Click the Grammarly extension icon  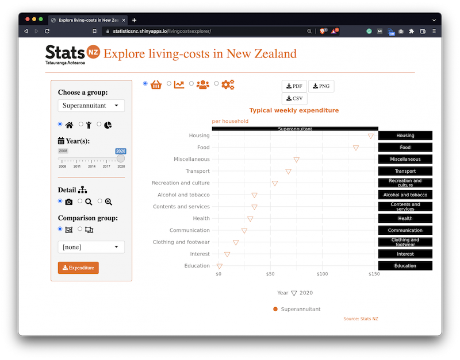(369, 31)
